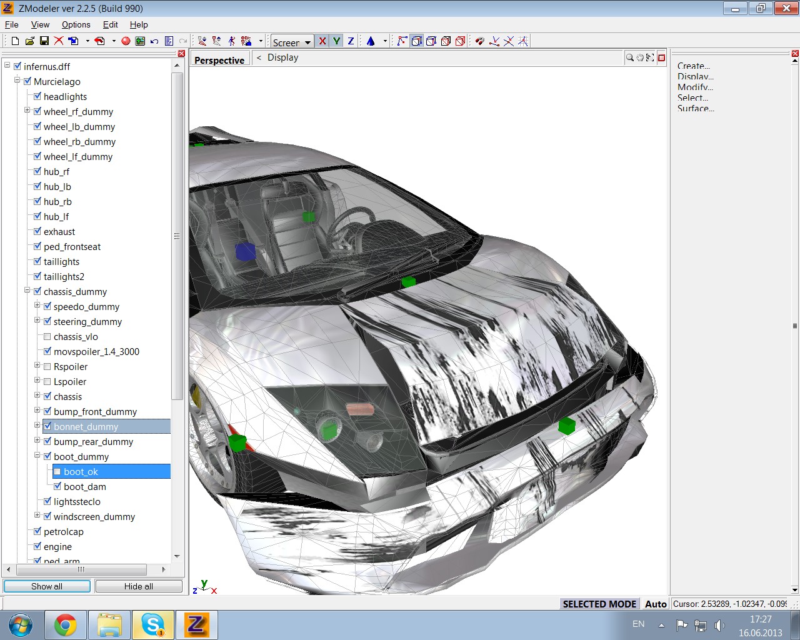Toggle the X axis lock button
Image resolution: width=800 pixels, height=640 pixels.
click(x=322, y=41)
